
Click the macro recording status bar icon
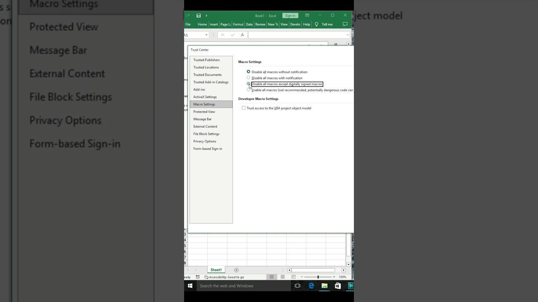198,277
